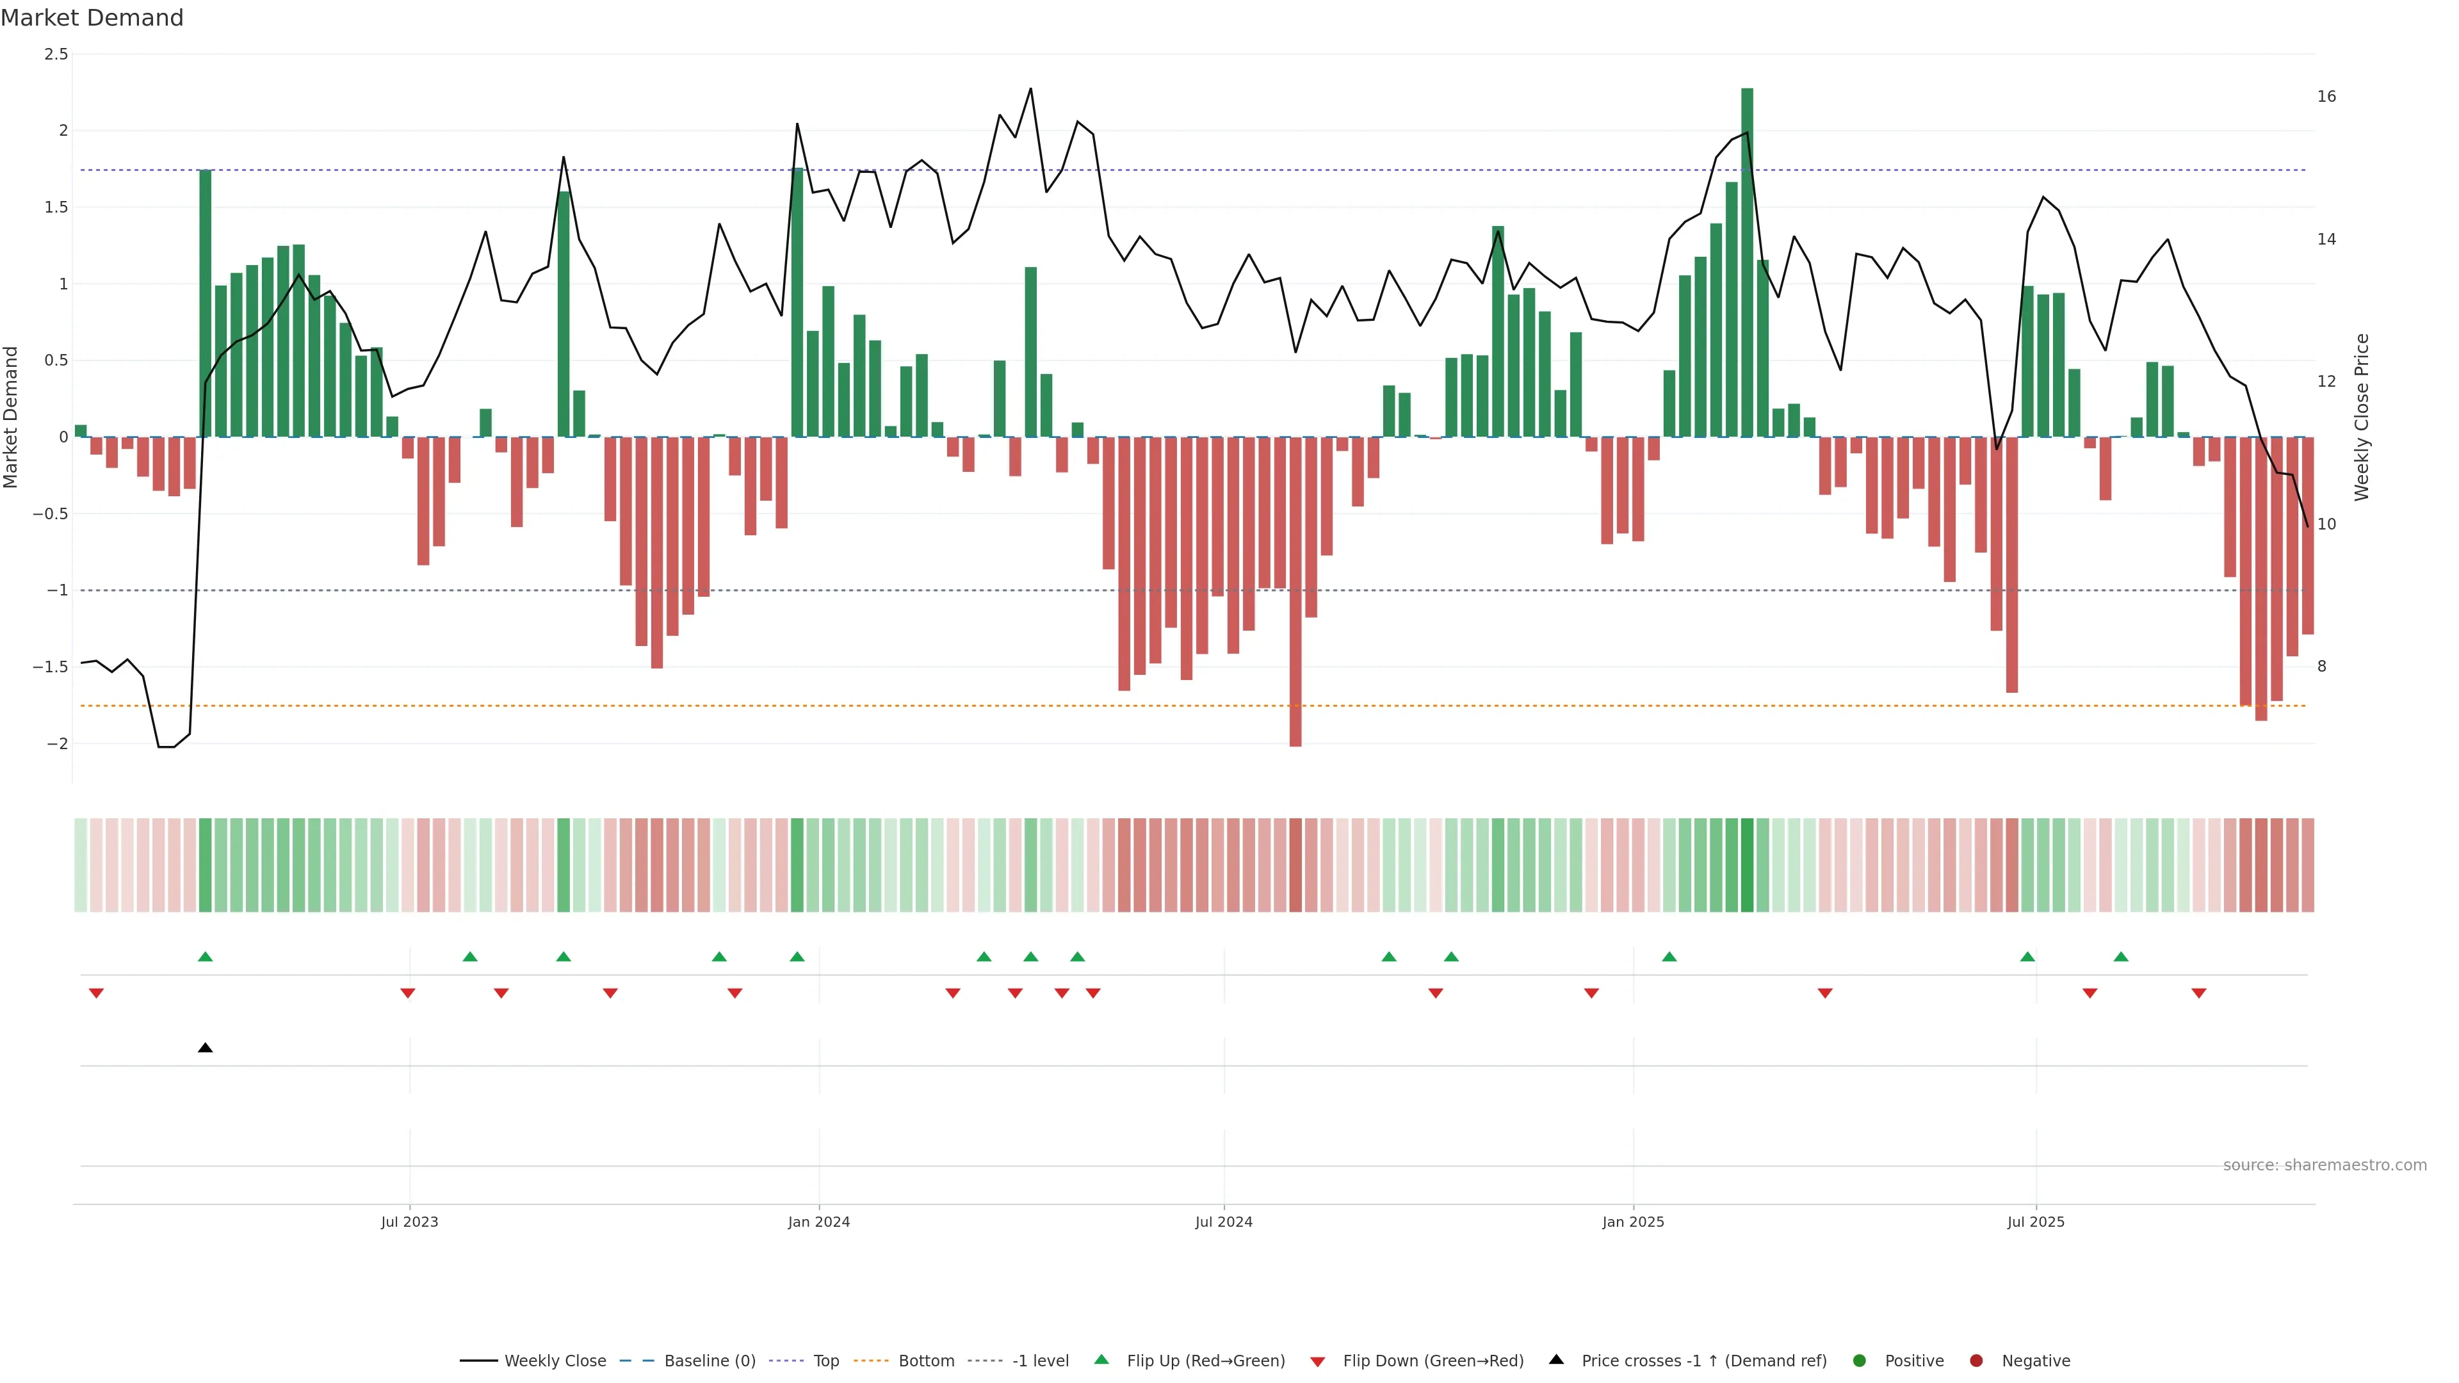Click the darkest green heat-strip cell
This screenshot has width=2459, height=1383.
coord(1747,865)
